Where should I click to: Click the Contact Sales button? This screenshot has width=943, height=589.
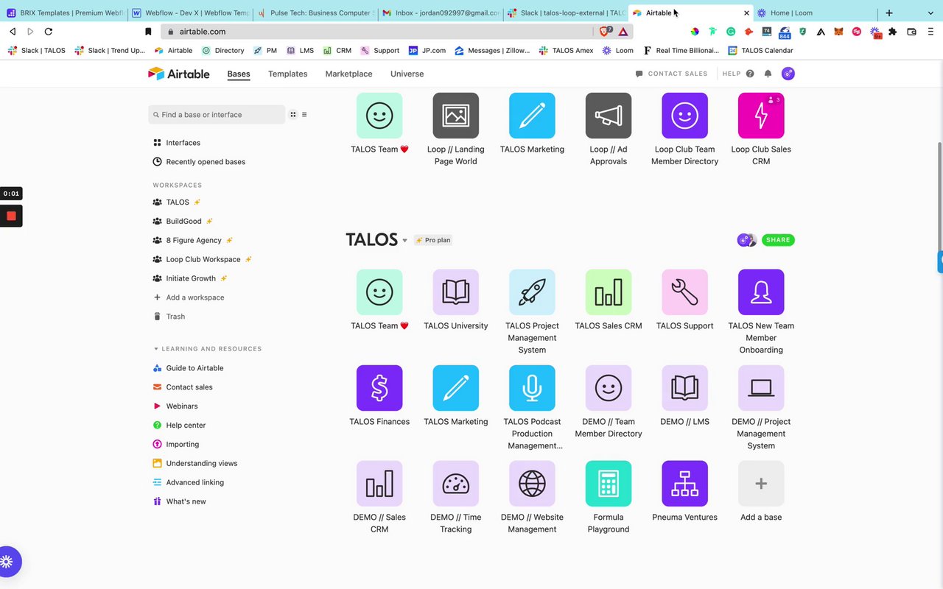[671, 74]
